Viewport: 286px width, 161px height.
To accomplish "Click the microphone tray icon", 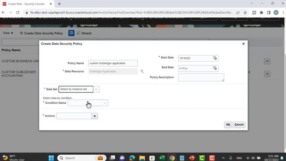I will [x=231, y=158].
